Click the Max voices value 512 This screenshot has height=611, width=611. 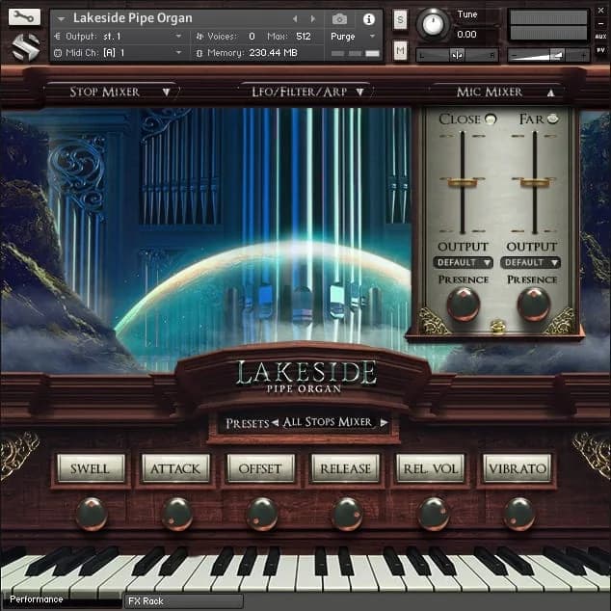(x=304, y=37)
